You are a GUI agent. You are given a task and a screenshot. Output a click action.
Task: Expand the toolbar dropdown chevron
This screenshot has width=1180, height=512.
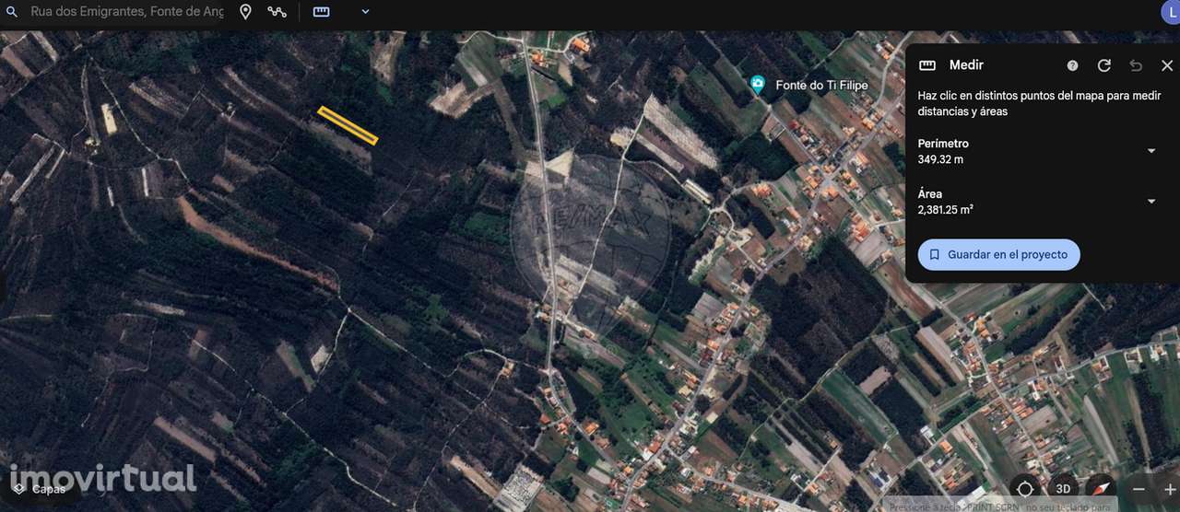365,12
